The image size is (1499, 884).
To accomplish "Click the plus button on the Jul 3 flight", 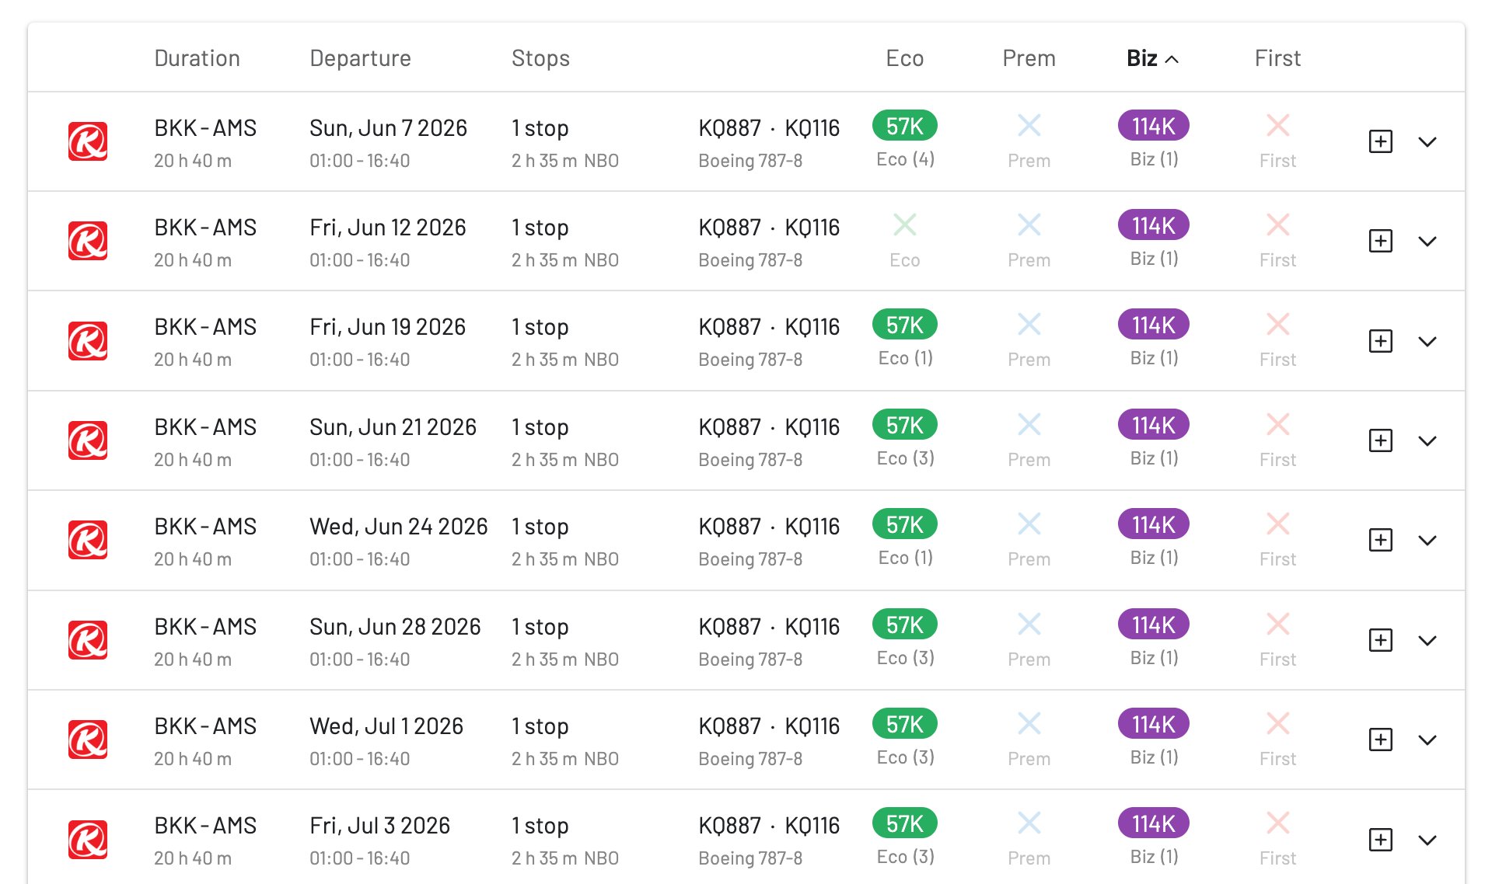I will (x=1380, y=839).
